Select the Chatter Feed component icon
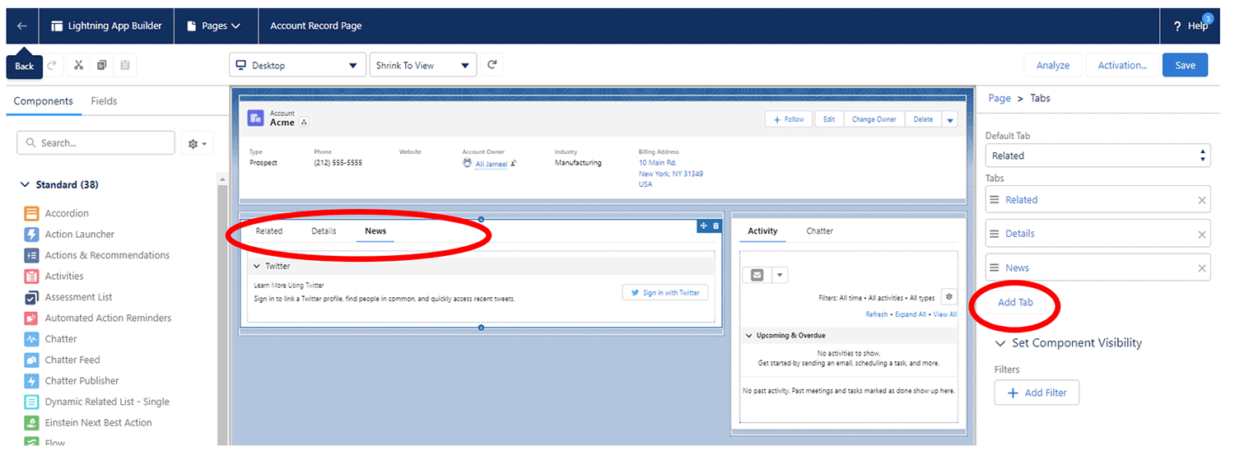 tap(31, 360)
